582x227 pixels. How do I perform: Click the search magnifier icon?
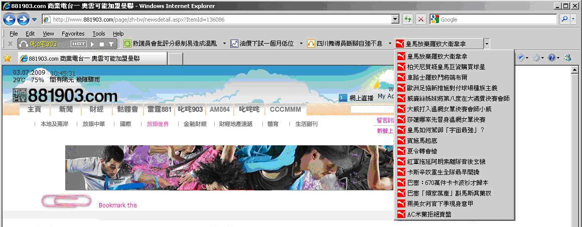[x=564, y=20]
